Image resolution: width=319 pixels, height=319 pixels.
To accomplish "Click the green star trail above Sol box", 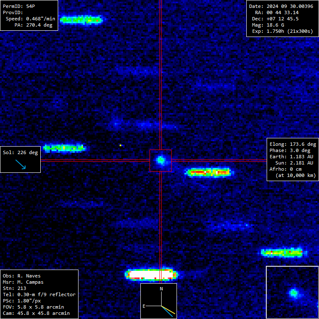I will pos(64,148).
